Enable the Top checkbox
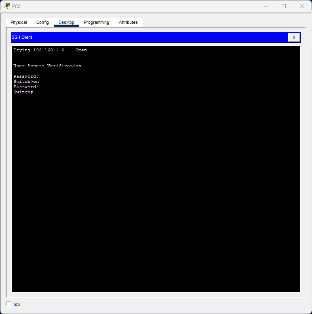Viewport: 312px width, 314px height. (x=8, y=304)
